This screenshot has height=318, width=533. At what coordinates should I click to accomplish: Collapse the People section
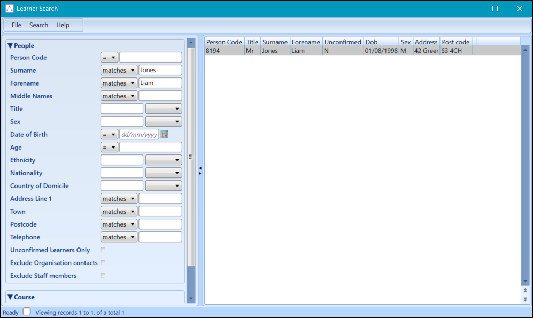pyautogui.click(x=10, y=46)
